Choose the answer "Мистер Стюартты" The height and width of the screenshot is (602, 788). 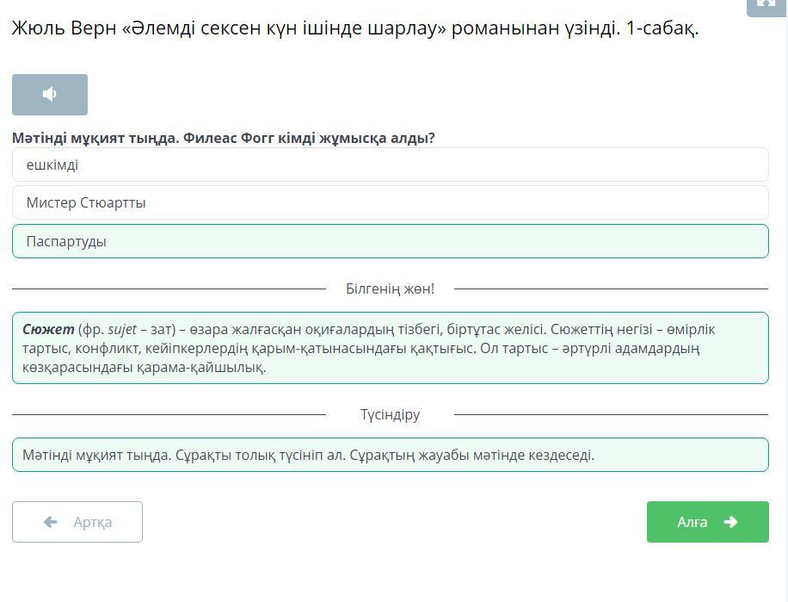click(x=390, y=203)
